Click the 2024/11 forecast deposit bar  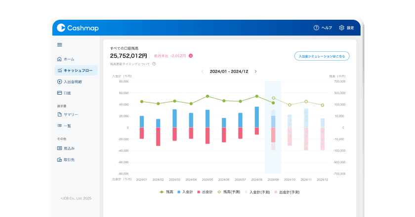click(x=306, y=118)
